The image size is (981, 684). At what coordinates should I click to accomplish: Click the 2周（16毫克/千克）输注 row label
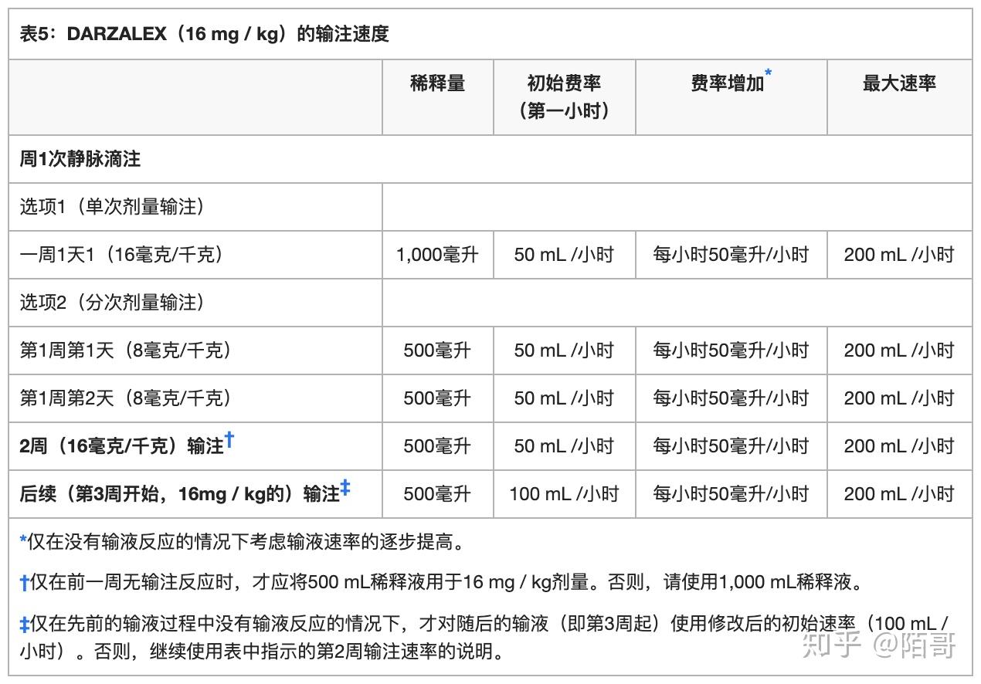(121, 446)
